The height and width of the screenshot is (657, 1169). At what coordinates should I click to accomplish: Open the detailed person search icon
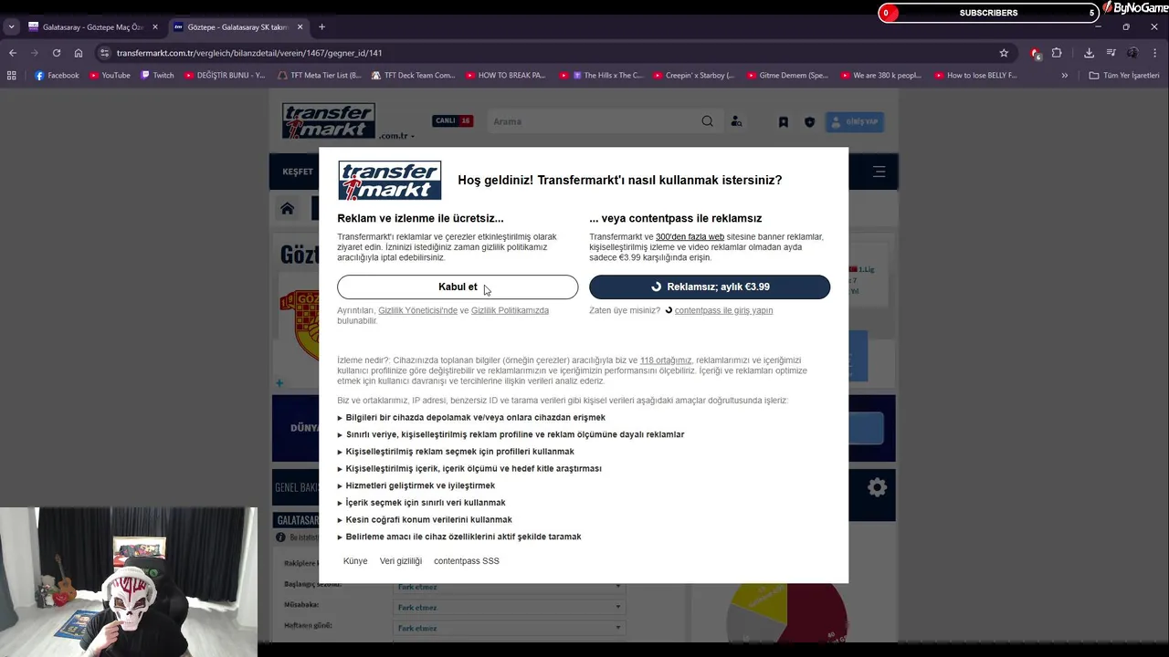(736, 121)
